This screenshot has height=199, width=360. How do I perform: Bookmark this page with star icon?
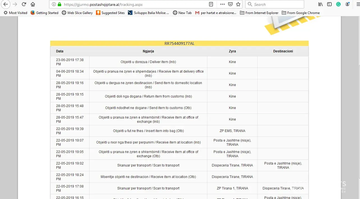[x=238, y=4]
